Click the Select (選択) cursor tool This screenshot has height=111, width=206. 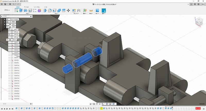(104, 11)
